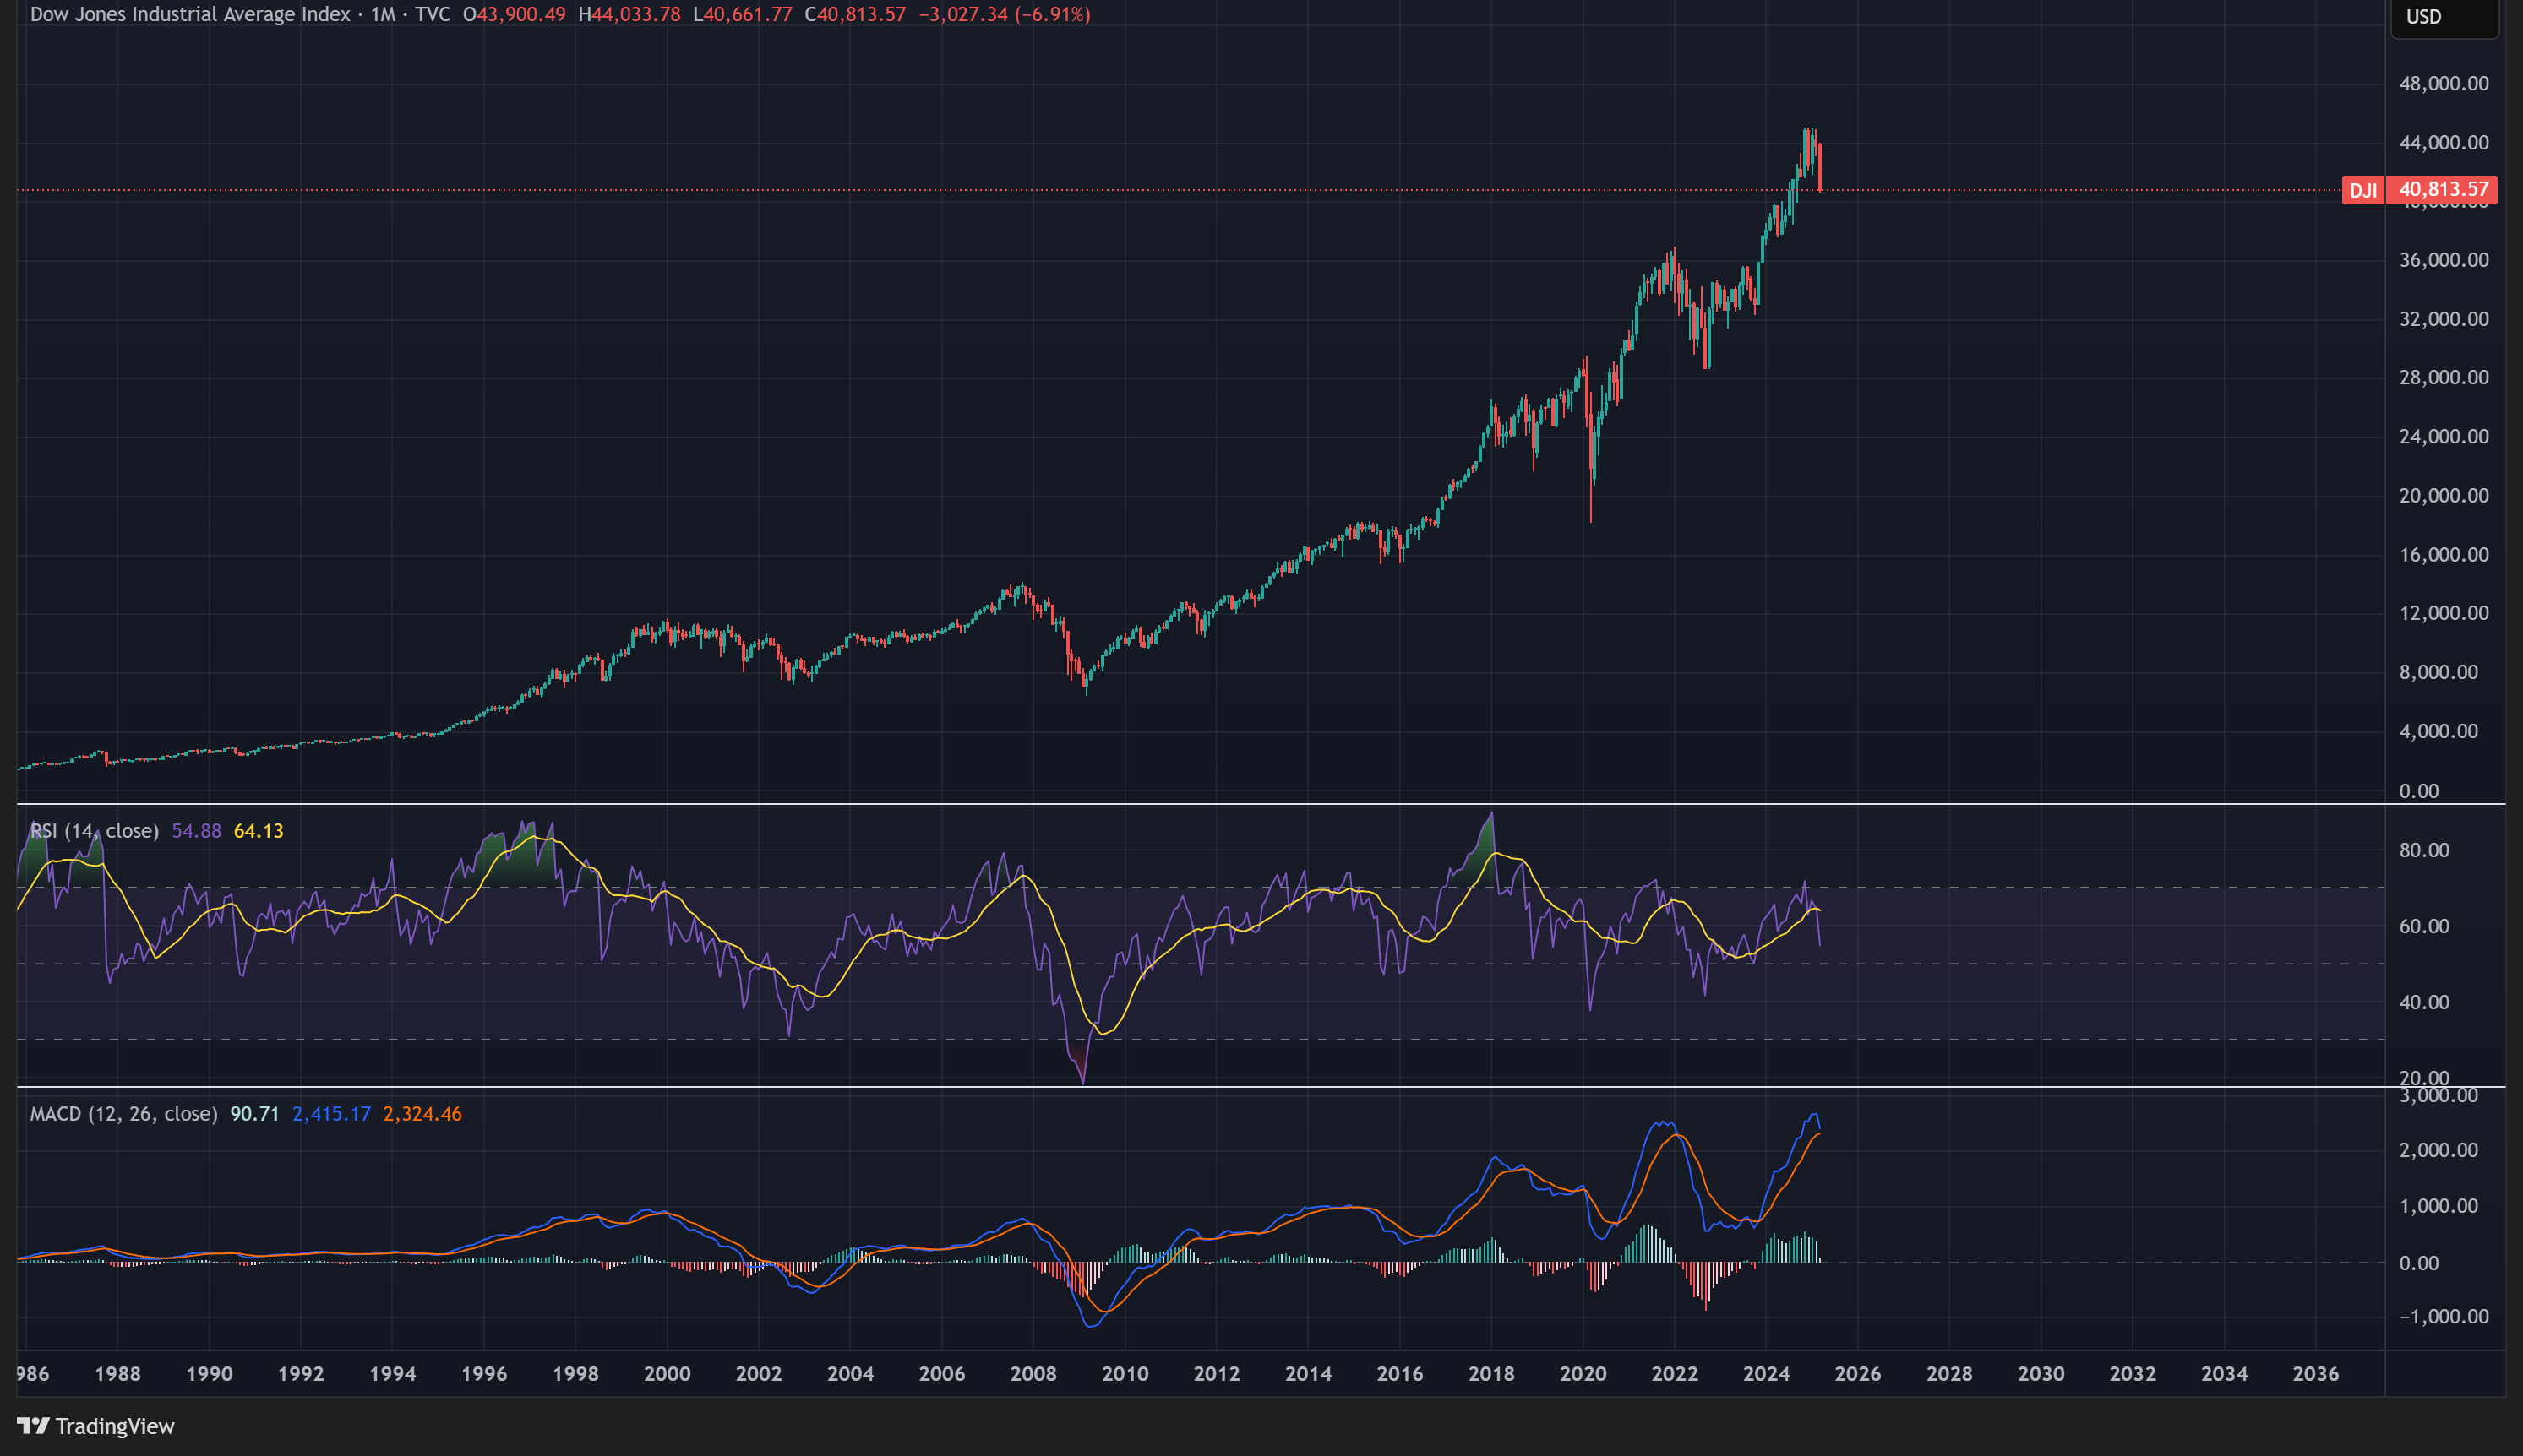Click the 1992 label on the time axis
2523x1456 pixels.
[x=300, y=1374]
